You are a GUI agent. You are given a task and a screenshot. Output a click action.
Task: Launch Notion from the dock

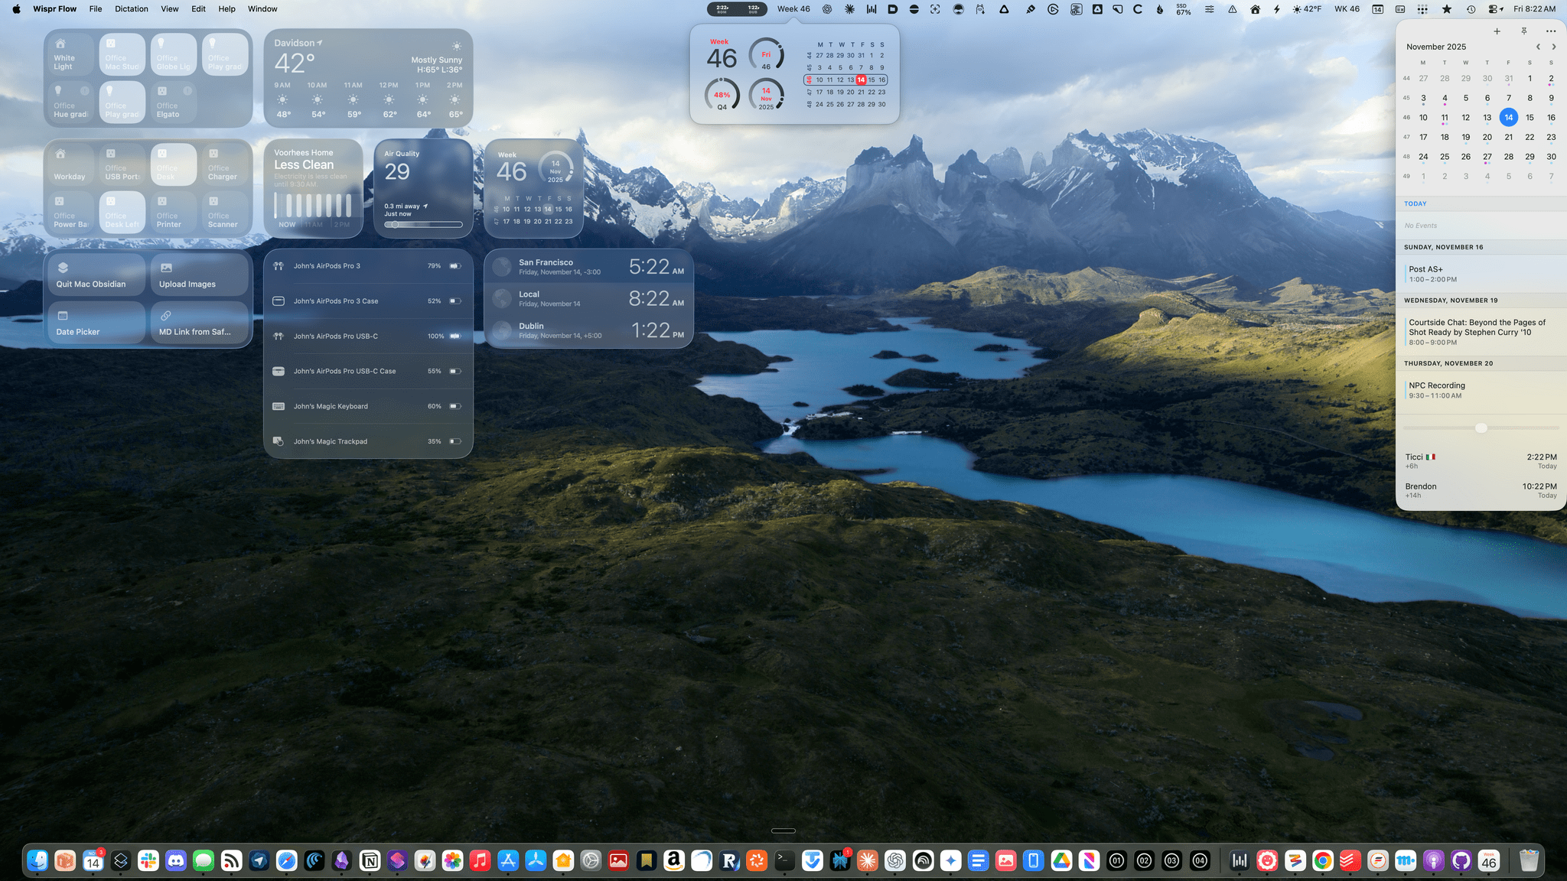coord(370,861)
